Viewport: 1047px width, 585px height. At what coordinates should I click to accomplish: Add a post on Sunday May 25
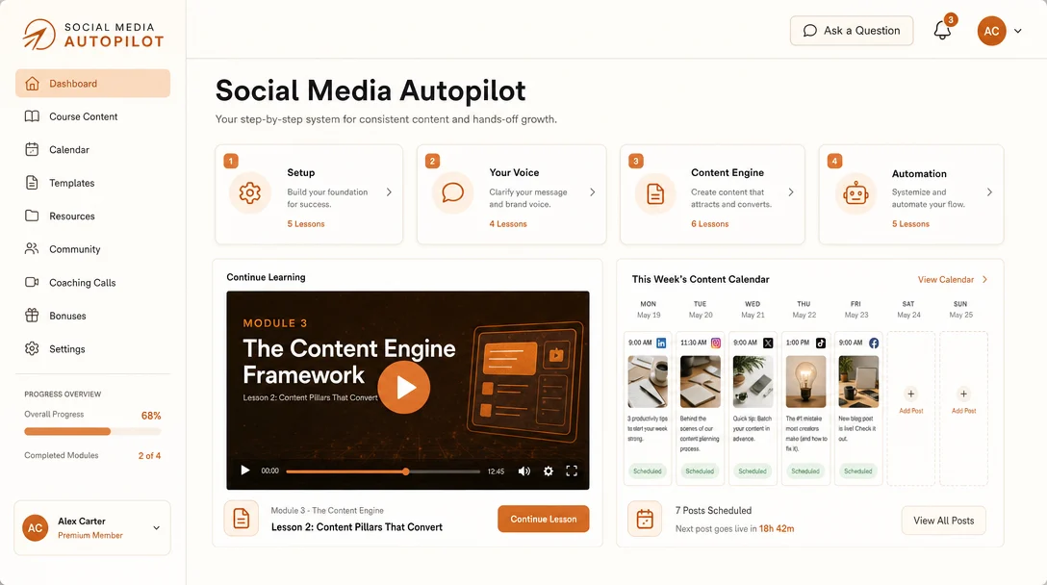(963, 400)
